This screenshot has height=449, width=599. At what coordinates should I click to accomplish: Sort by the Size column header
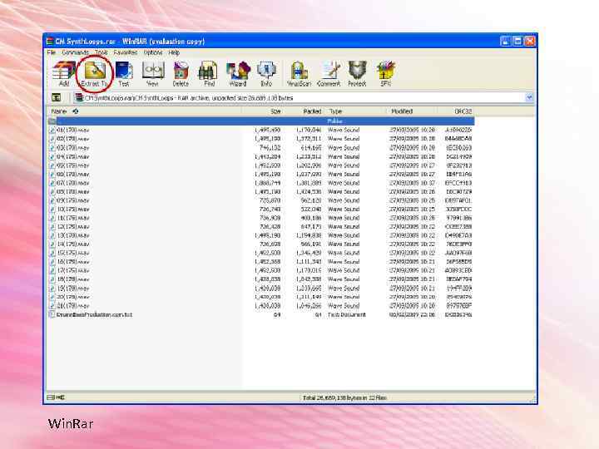point(263,111)
